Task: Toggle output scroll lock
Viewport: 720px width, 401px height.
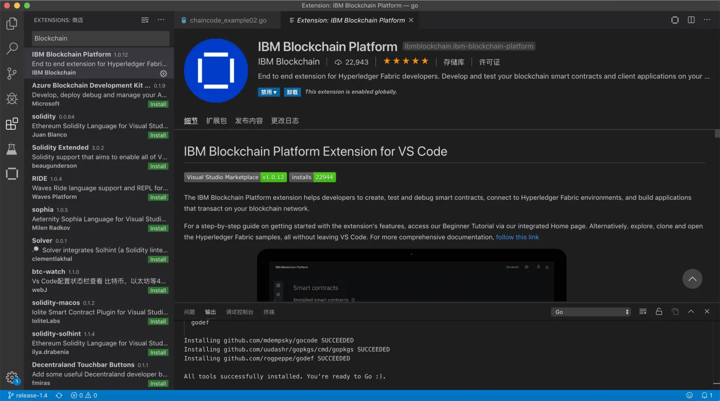Action: click(659, 311)
